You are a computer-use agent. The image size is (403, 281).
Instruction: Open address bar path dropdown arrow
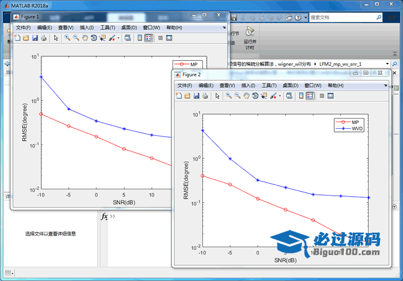pos(387,64)
